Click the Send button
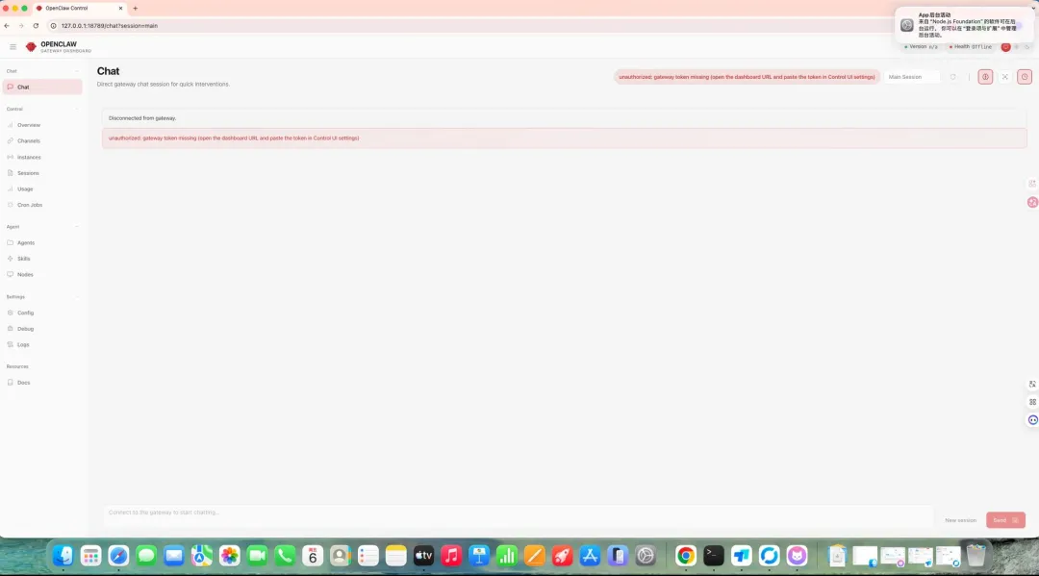The width and height of the screenshot is (1039, 576). 1005,520
